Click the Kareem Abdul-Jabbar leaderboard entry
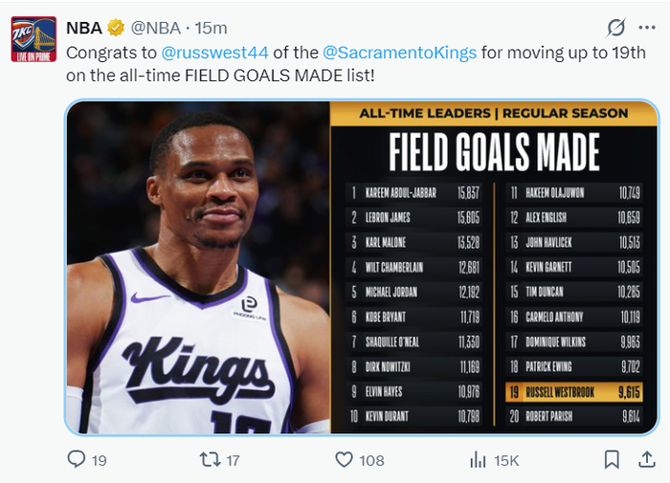 [413, 192]
